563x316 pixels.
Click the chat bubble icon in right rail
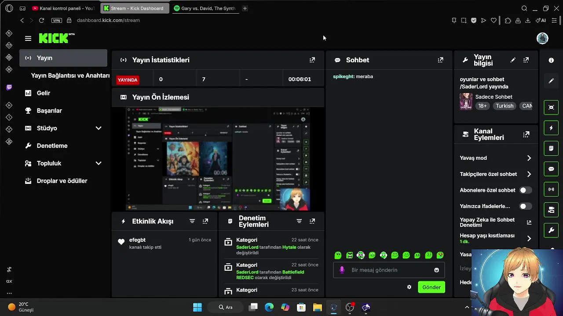551,169
